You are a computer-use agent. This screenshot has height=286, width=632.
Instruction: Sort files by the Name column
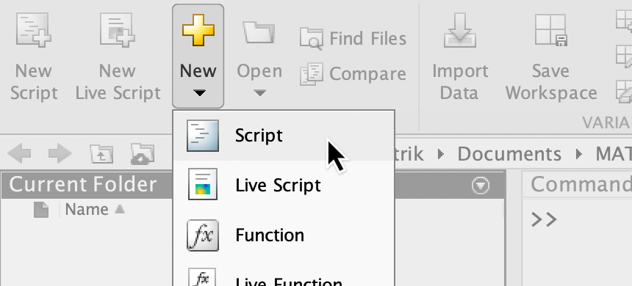[95, 210]
